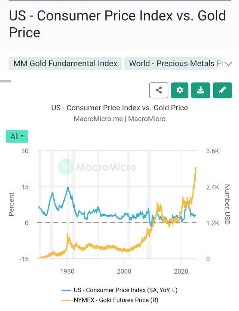Download the chart data
Image resolution: width=239 pixels, height=311 pixels.
pos(201,90)
